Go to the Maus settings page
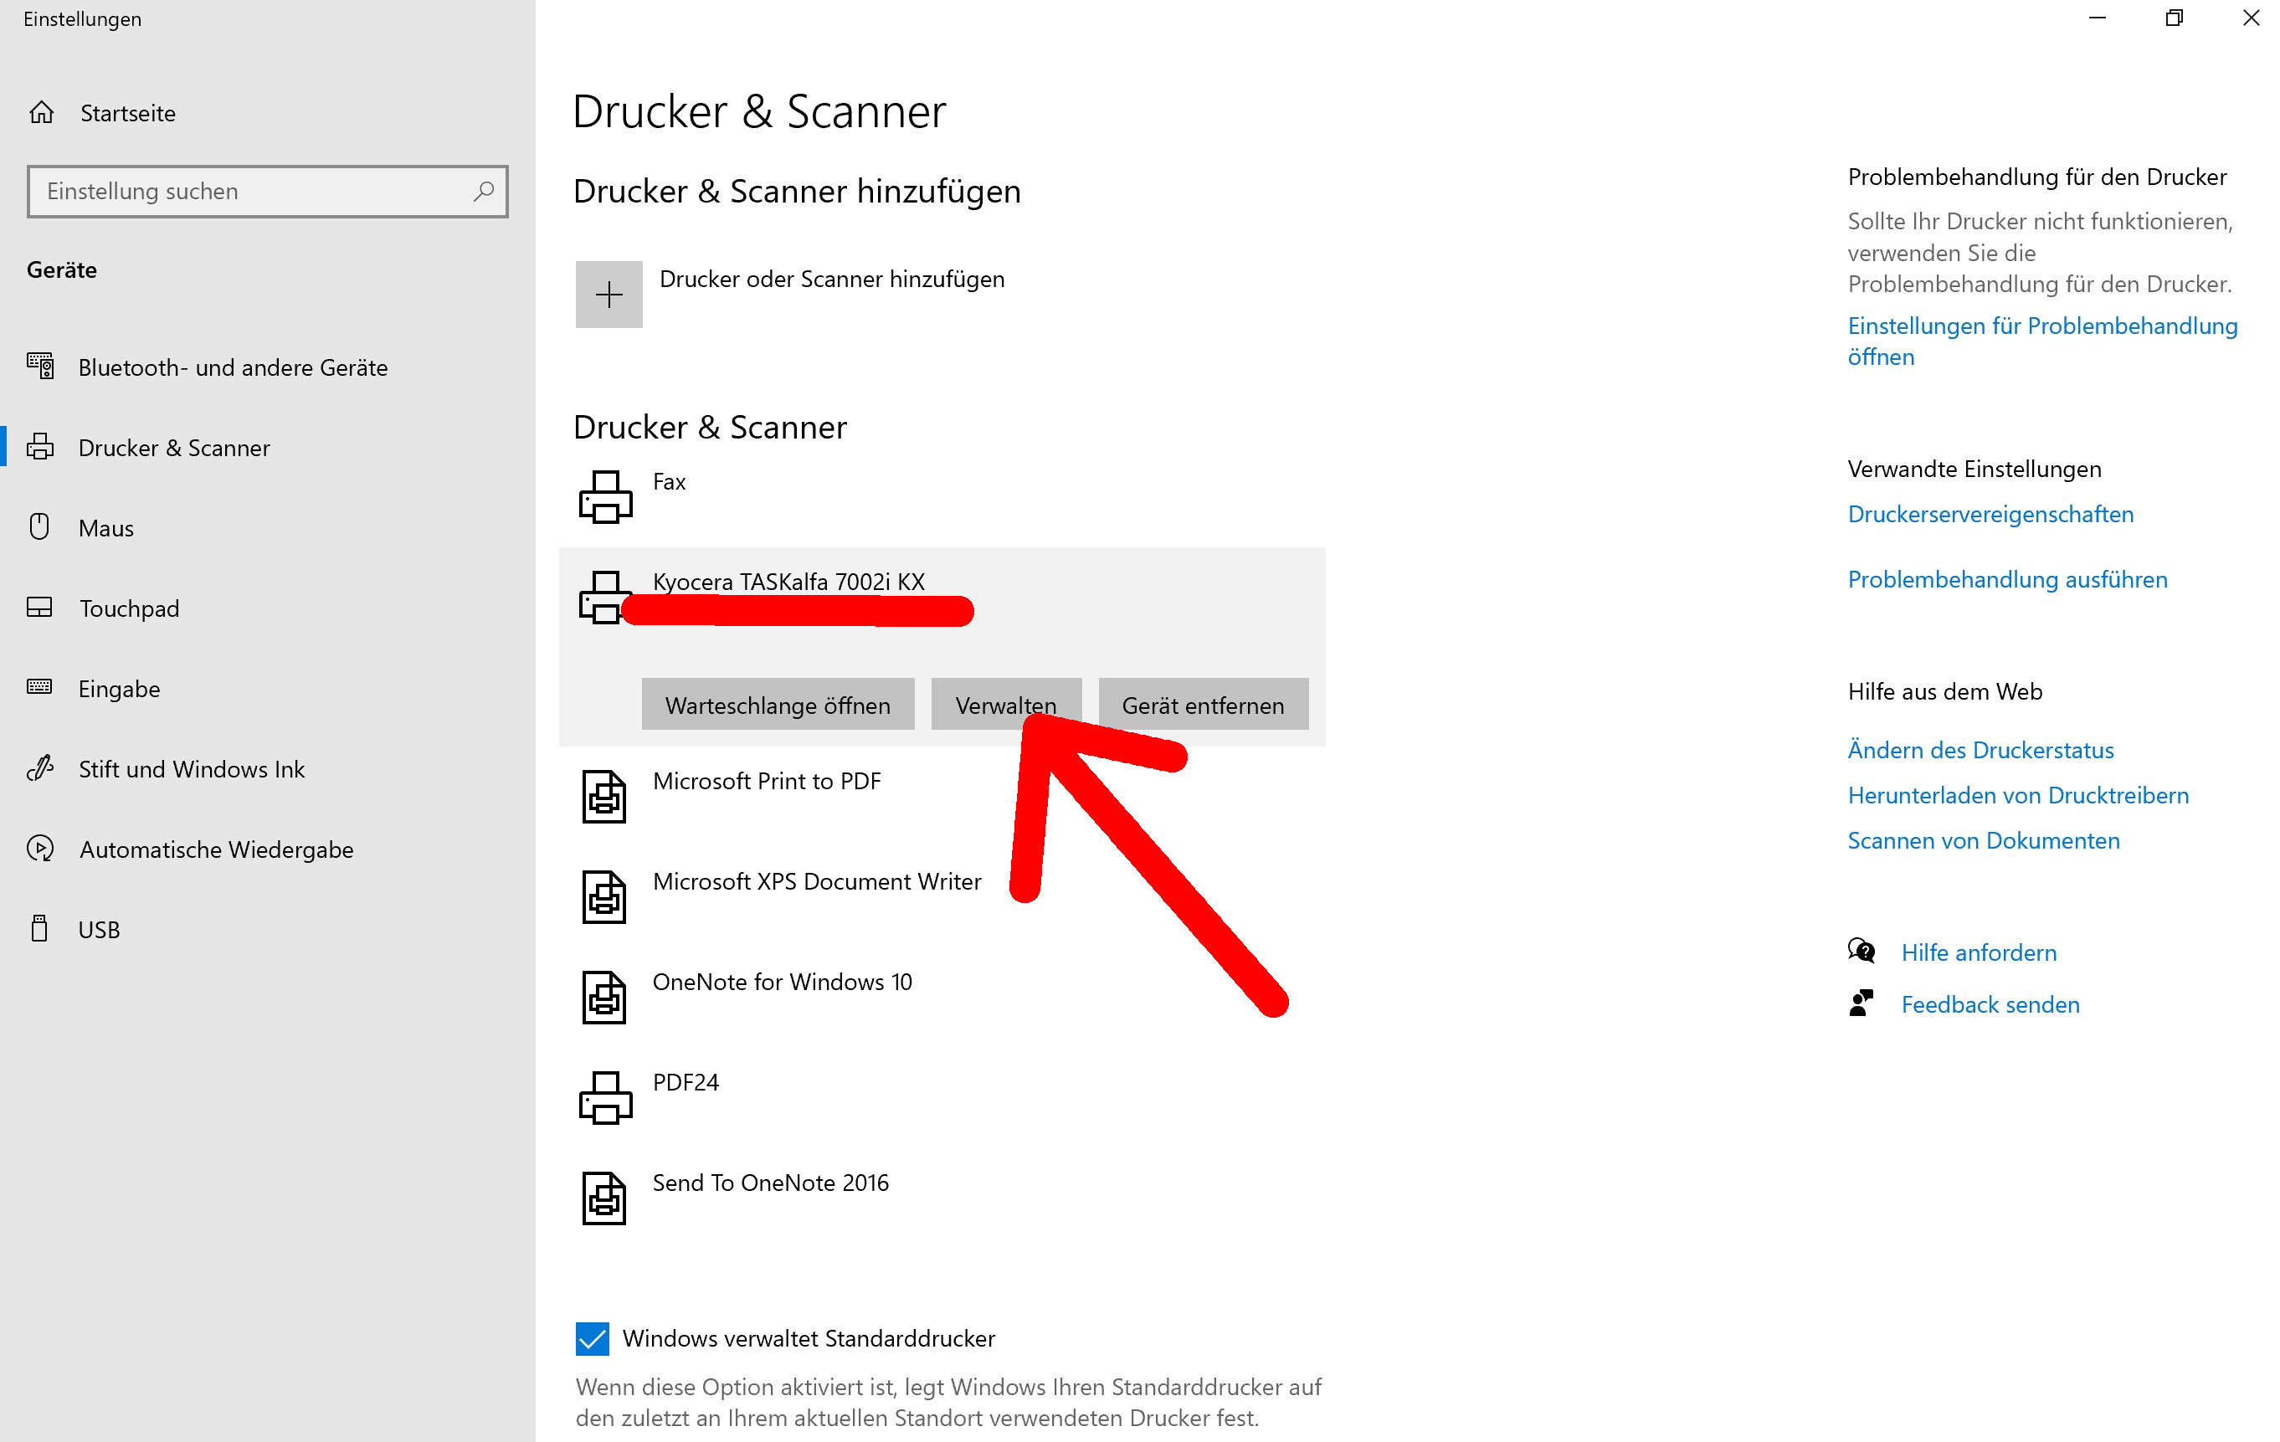This screenshot has height=1442, width=2280. (106, 528)
